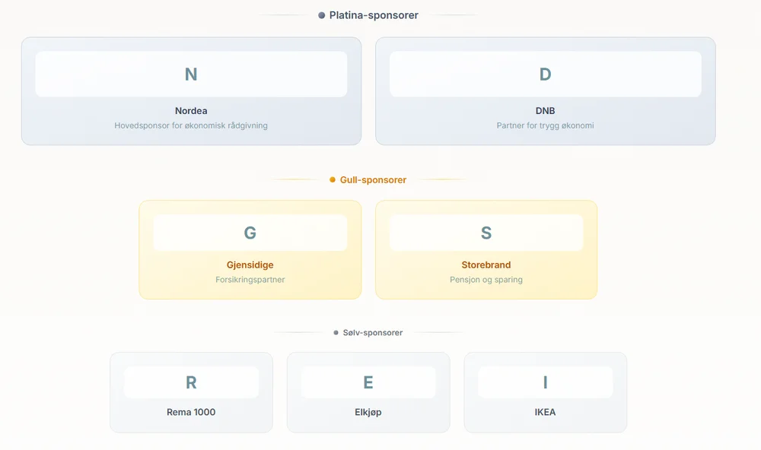Click the Rema 1000 name label
Screen dimensions: 761x450
[191, 412]
